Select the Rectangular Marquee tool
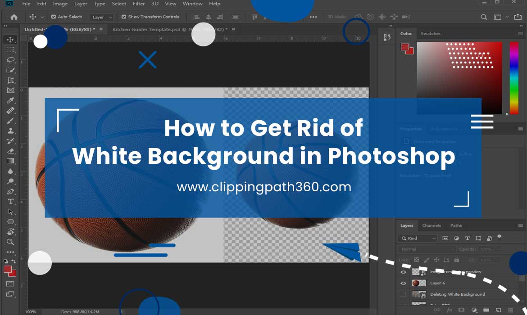The image size is (527, 315). (x=10, y=49)
